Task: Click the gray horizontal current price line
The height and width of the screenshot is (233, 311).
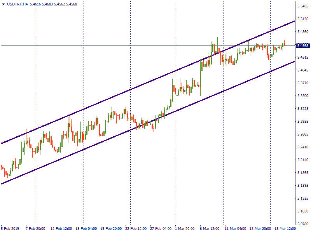Action: 117,45
